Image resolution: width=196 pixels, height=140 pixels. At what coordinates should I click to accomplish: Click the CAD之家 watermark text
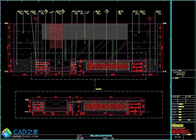26,132
